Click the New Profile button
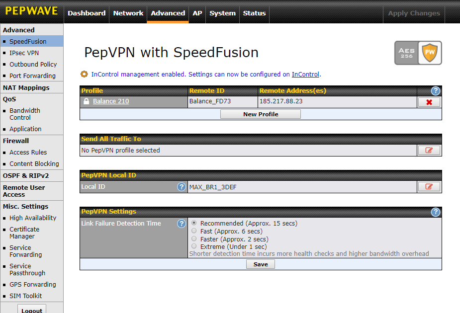 coord(260,114)
